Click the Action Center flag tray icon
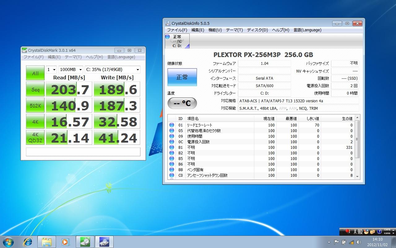The height and width of the screenshot is (248, 396). 336,242
